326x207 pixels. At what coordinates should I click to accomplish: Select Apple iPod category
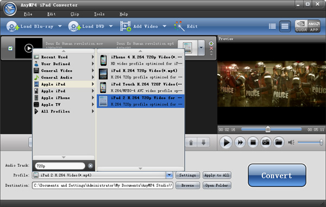click(x=64, y=91)
